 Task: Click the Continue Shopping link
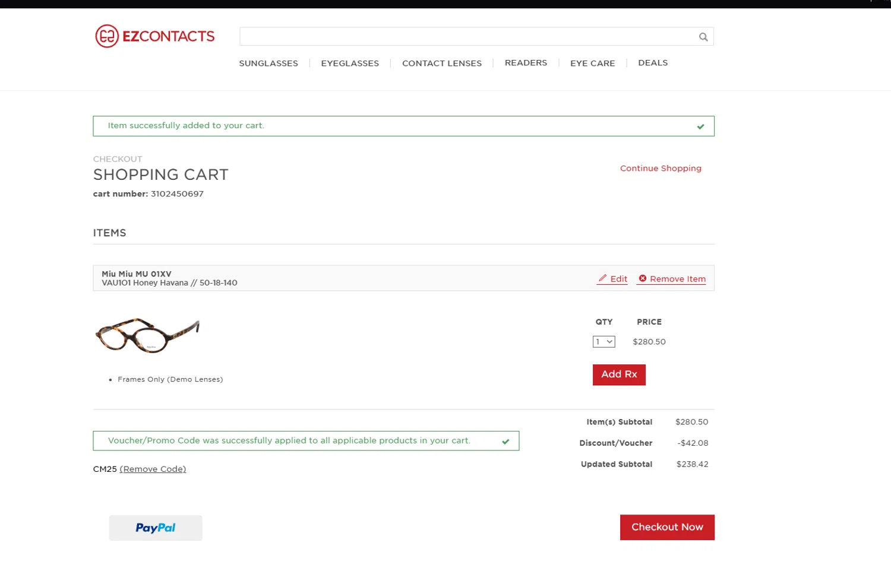click(661, 169)
